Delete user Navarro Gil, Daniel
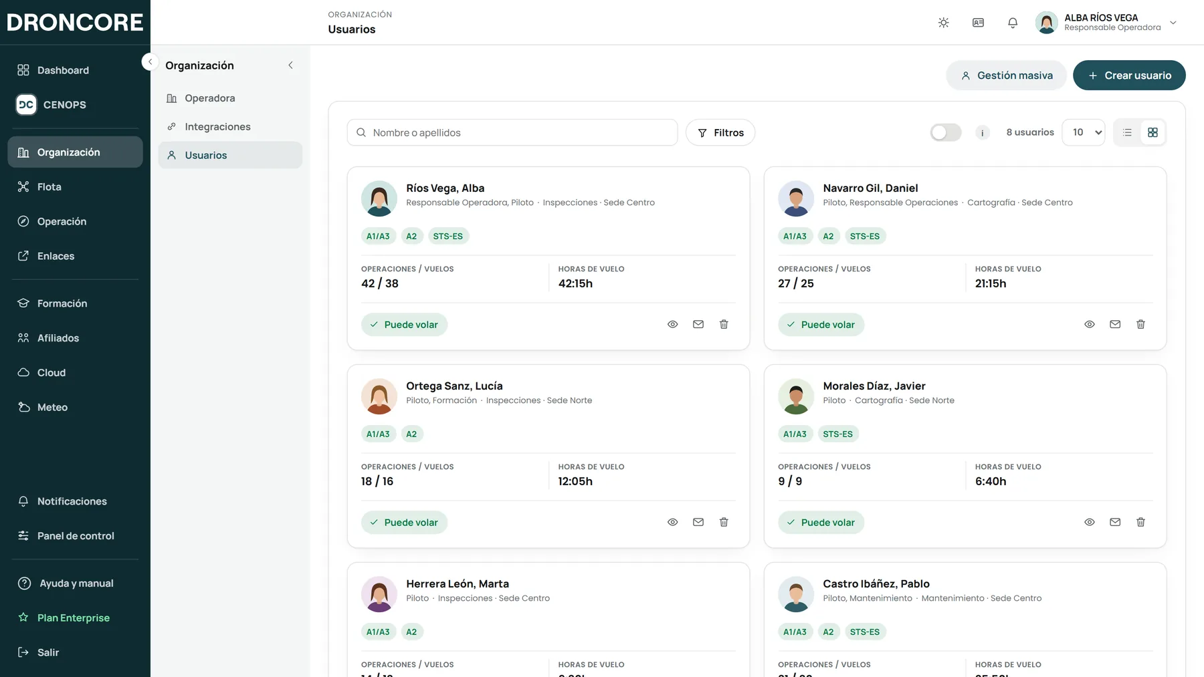This screenshot has height=677, width=1204. click(1140, 324)
